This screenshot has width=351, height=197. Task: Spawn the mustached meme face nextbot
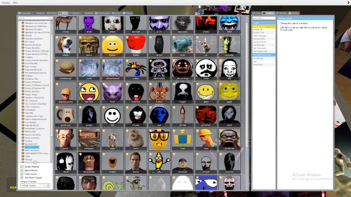tap(206, 69)
